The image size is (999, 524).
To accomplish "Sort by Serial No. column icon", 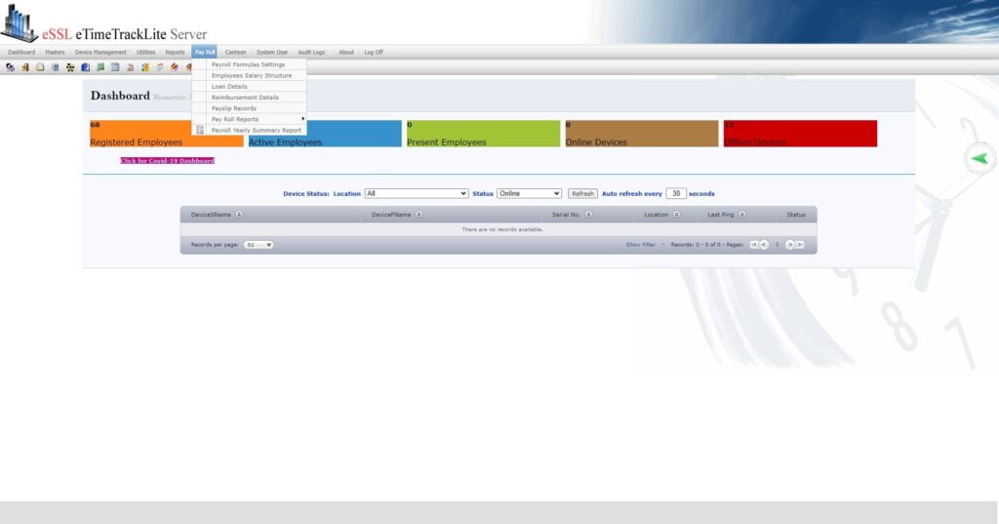I will click(x=588, y=215).
